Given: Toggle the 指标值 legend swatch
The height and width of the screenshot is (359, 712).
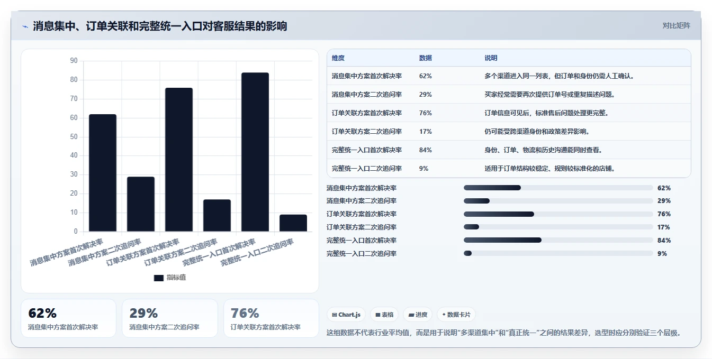Looking at the screenshot, I should tap(159, 278).
